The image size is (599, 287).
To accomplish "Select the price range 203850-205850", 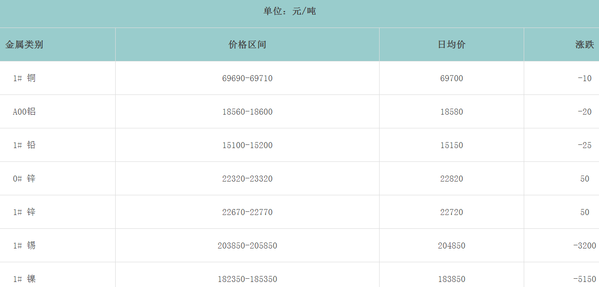I will 247,246.
